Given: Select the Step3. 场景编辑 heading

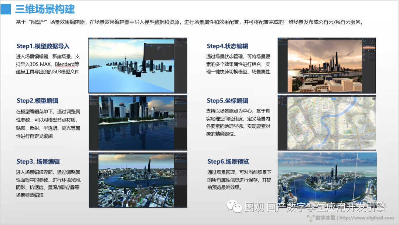Looking at the screenshot, I should coord(38,162).
